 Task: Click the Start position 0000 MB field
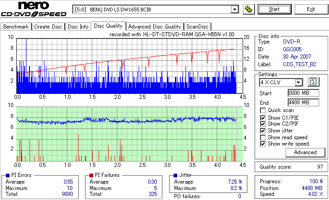pos(303,93)
